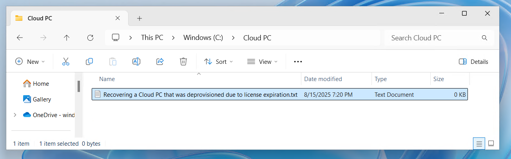Toggle the Details pane
This screenshot has width=511, height=159.
[x=473, y=61]
